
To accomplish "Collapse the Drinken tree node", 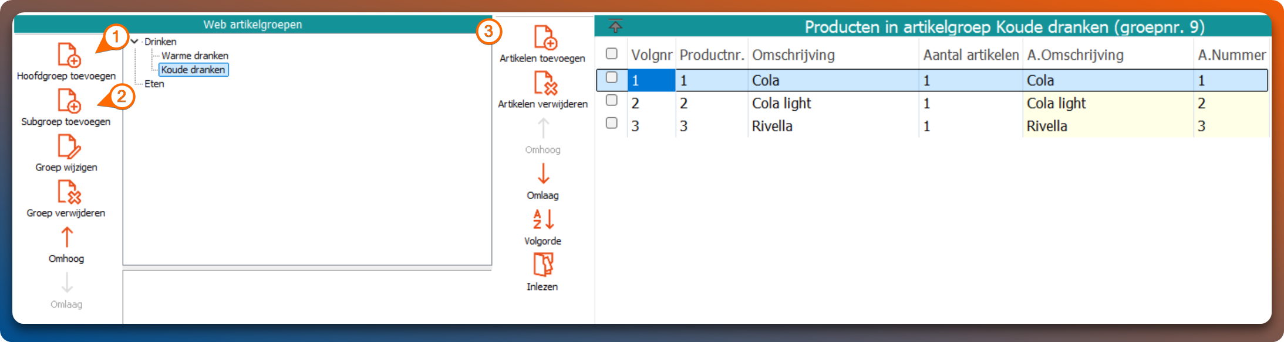I will pos(135,42).
